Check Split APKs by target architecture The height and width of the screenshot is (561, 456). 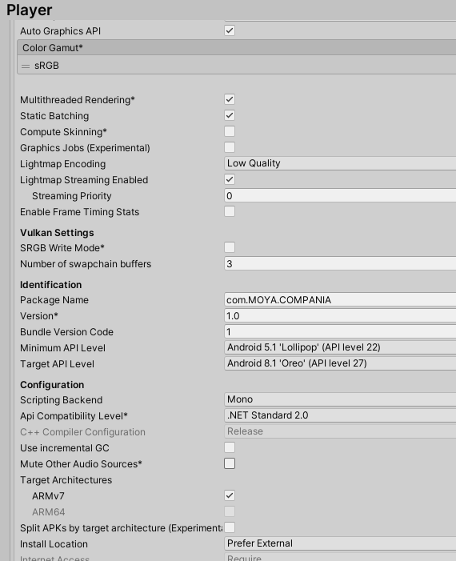click(230, 527)
